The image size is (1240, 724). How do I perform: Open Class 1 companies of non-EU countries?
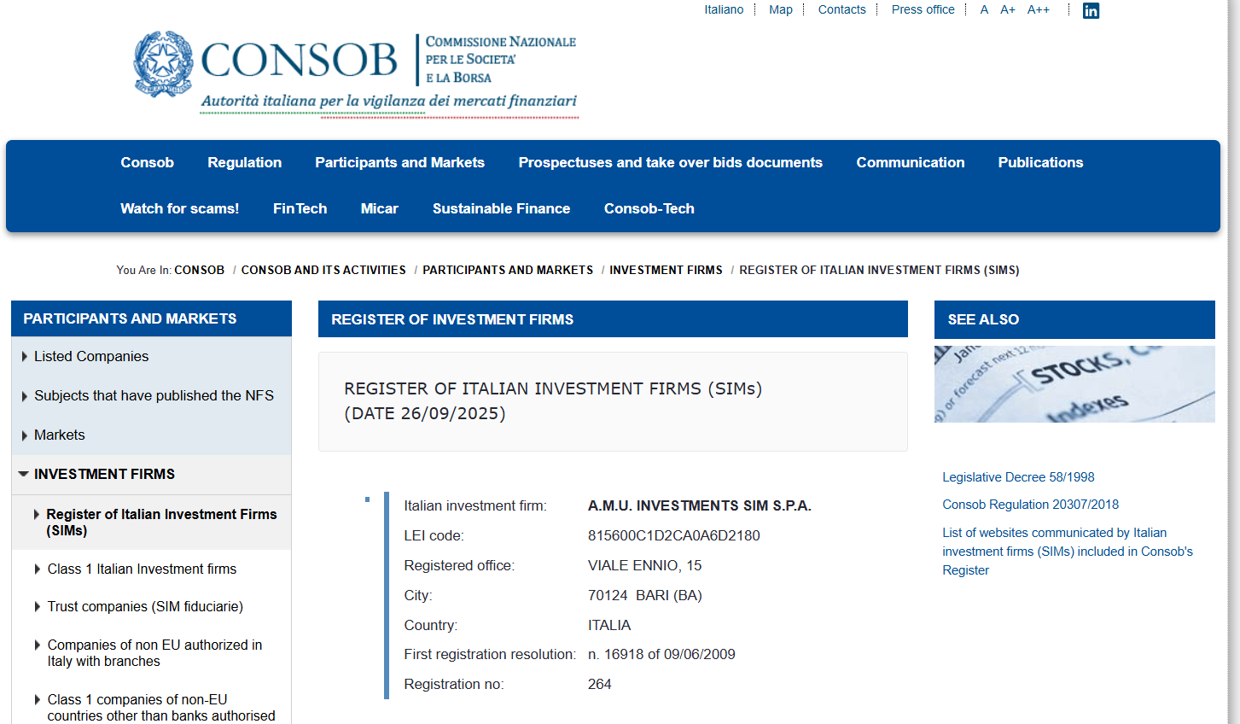click(x=161, y=708)
